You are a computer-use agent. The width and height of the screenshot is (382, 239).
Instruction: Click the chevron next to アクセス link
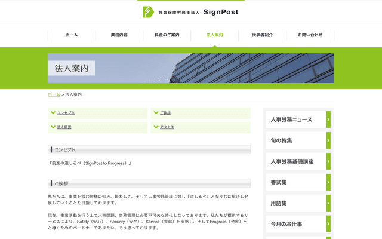pos(156,127)
